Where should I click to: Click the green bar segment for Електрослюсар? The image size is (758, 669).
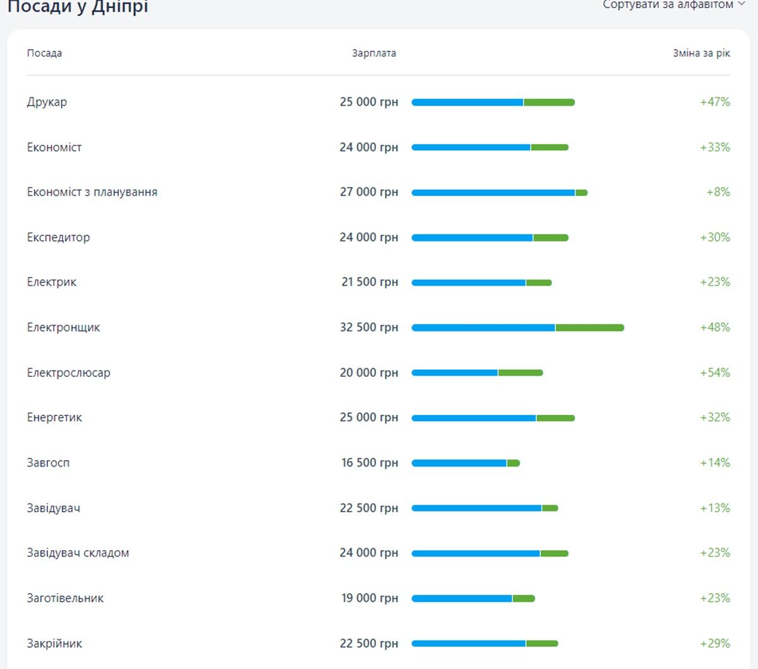tap(520, 373)
